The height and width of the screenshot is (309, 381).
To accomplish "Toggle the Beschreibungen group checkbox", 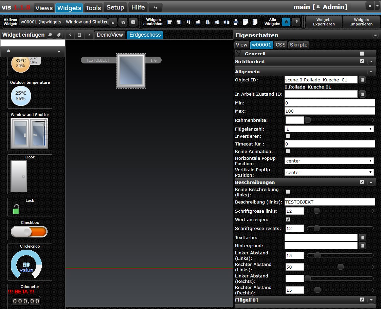I will tap(362, 182).
